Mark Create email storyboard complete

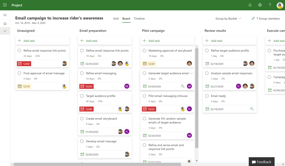click(82, 119)
